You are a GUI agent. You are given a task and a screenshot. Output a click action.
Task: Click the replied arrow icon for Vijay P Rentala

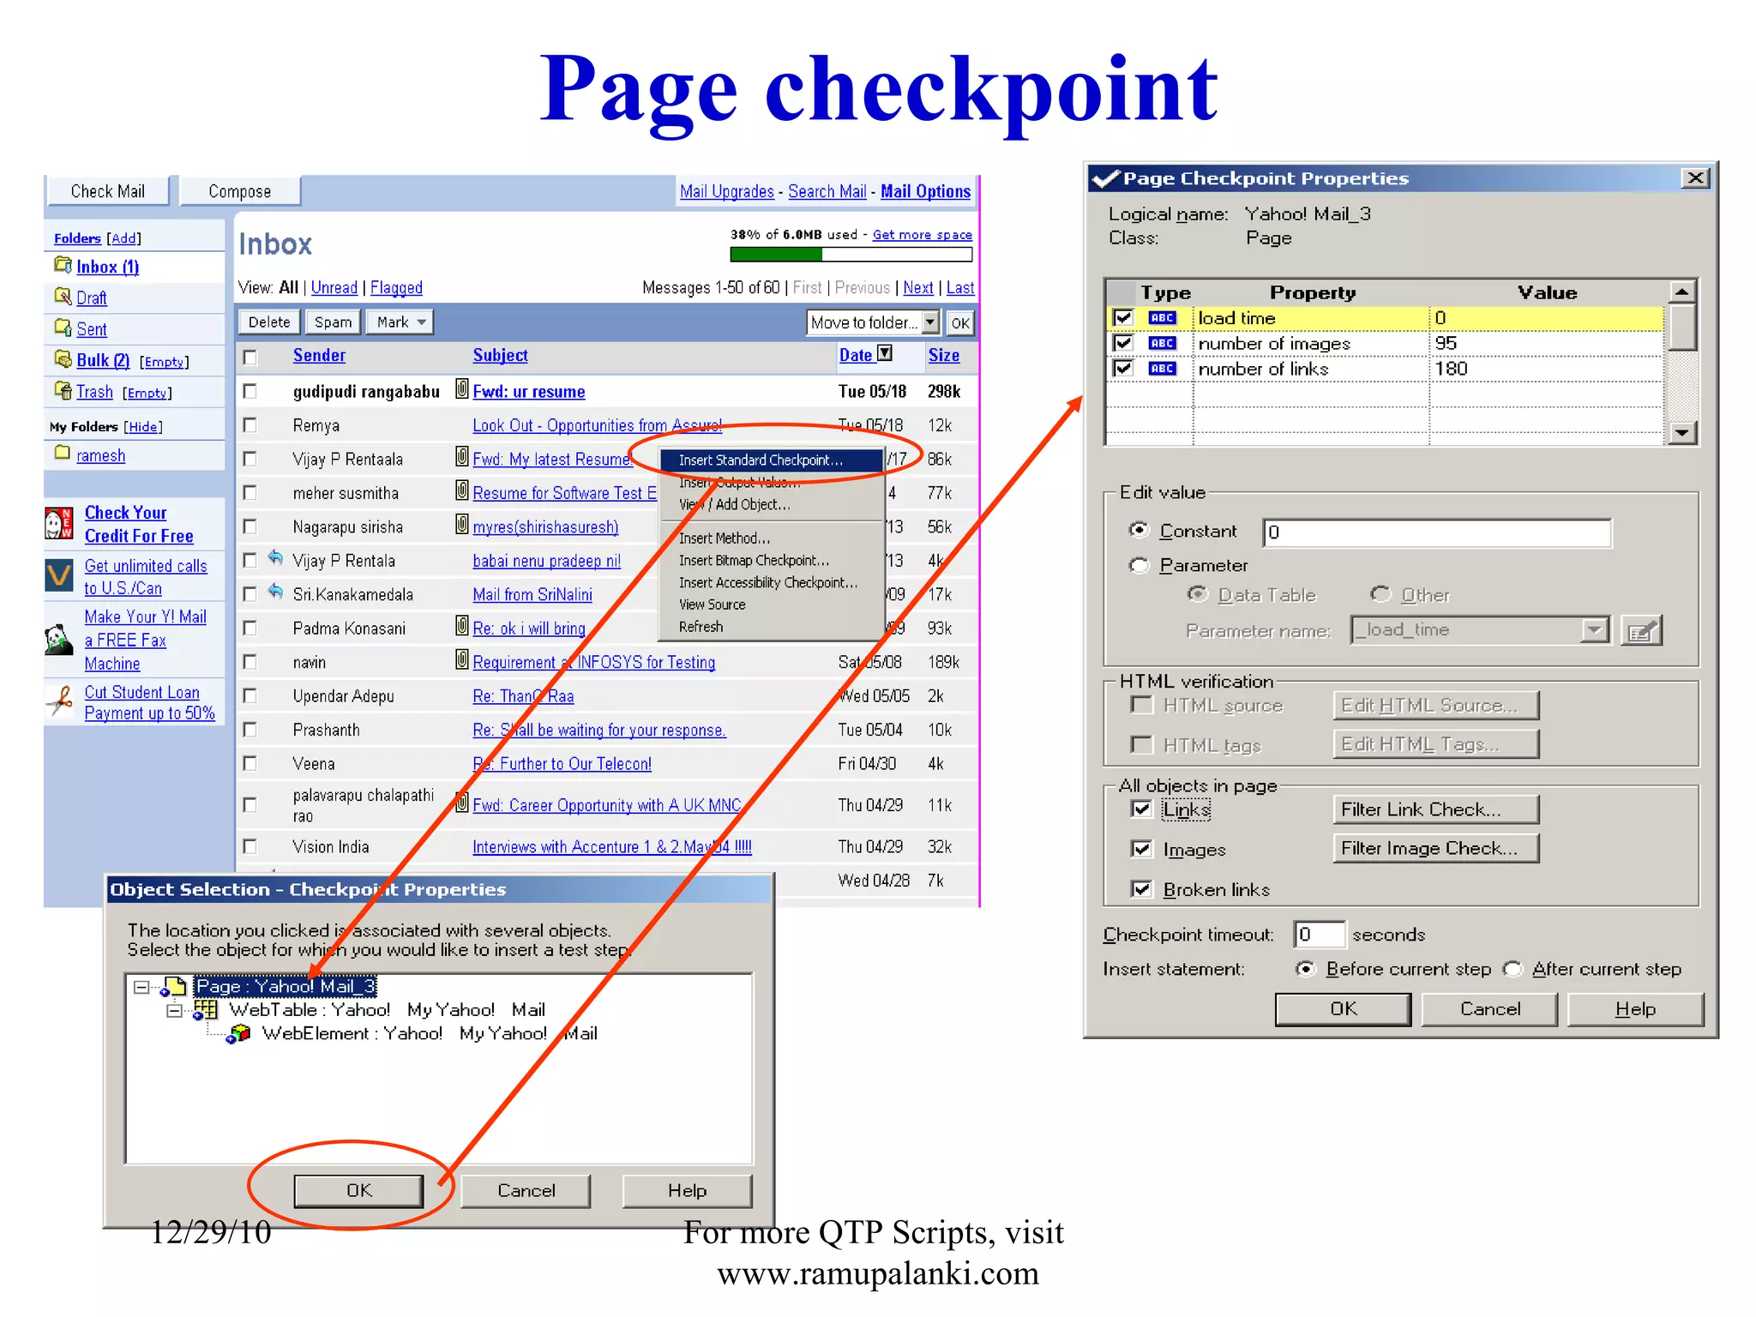coord(275,558)
